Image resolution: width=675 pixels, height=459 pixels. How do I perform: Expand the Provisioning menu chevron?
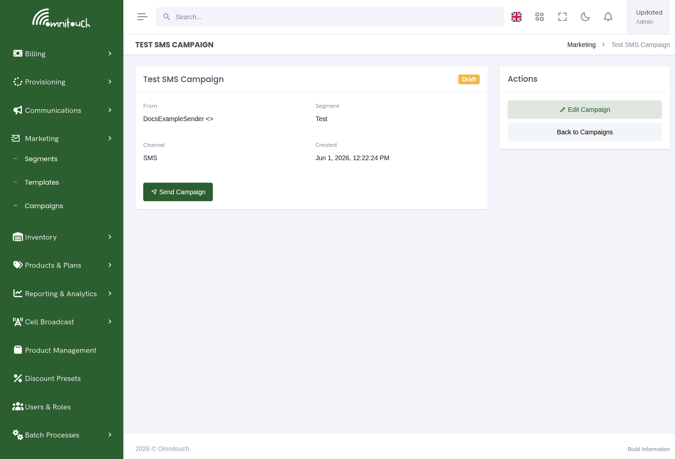point(110,82)
